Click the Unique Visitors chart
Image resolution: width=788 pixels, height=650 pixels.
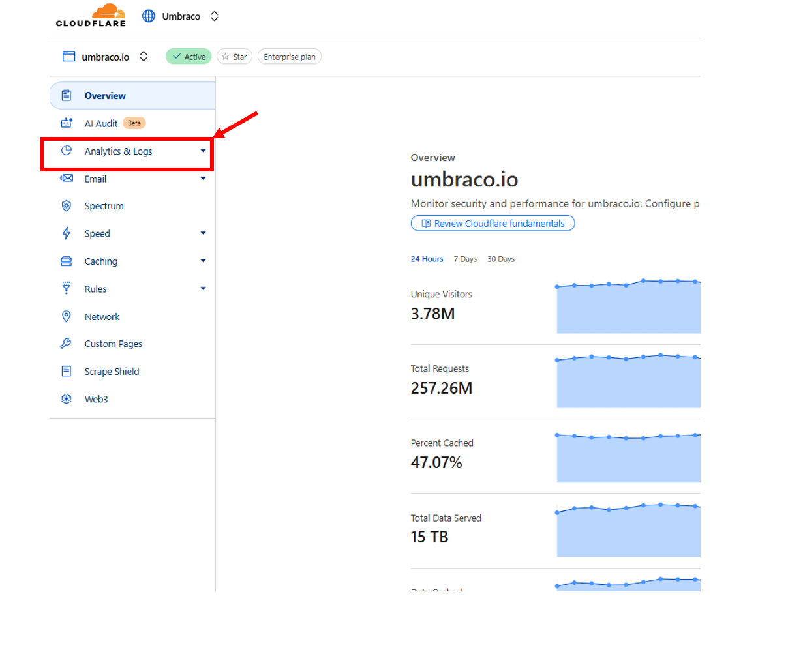[628, 308]
